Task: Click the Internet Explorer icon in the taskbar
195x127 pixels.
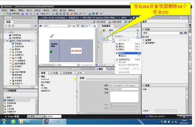Action: click(13, 122)
